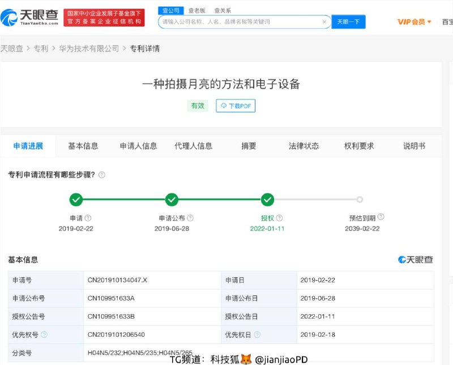The width and height of the screenshot is (453, 365).
Task: Click the question mark beside 优先权号
Action: click(44, 334)
